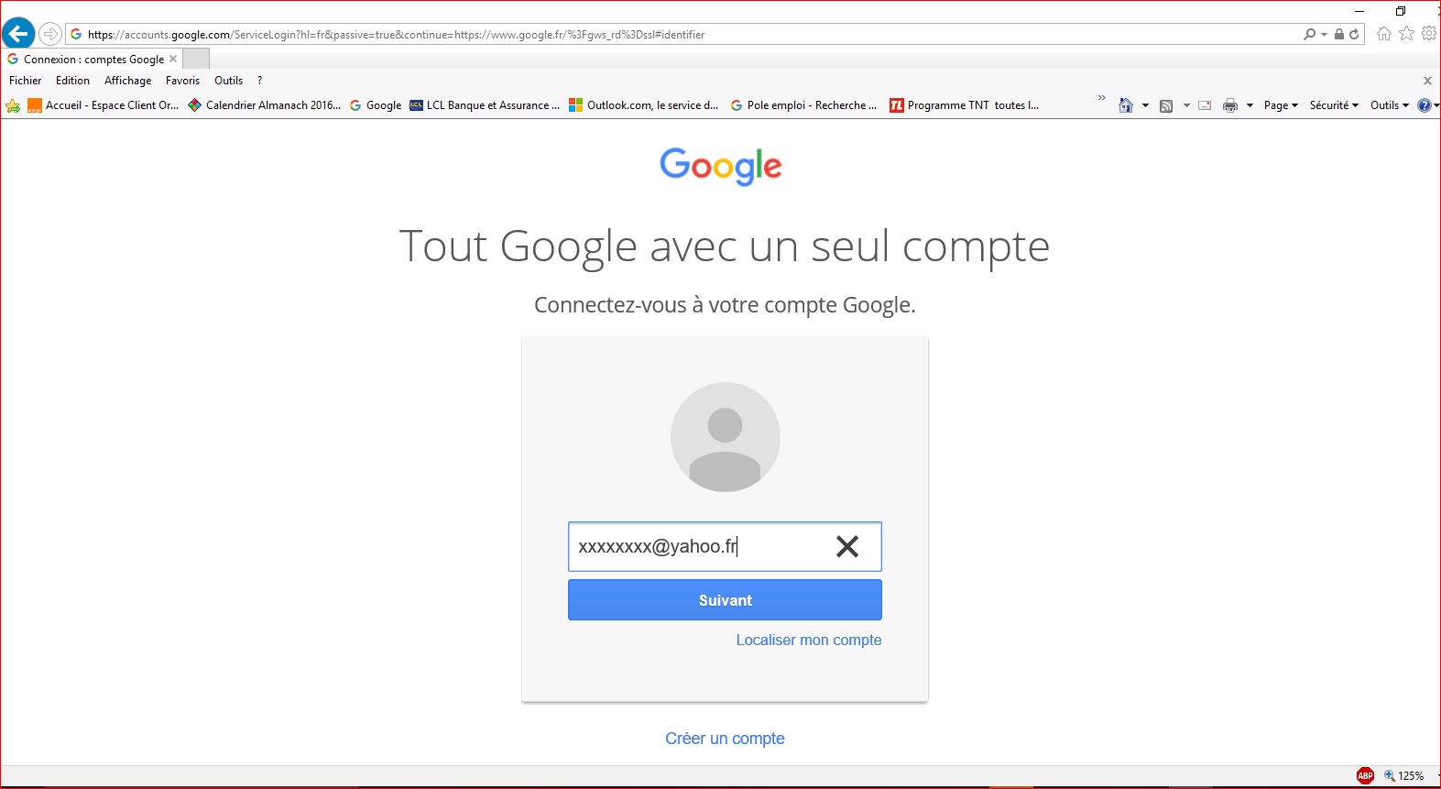Refresh the page with reload icon

point(1354,34)
